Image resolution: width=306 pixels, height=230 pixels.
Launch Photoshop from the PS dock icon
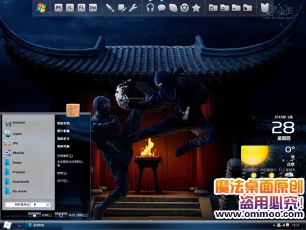coord(58,8)
